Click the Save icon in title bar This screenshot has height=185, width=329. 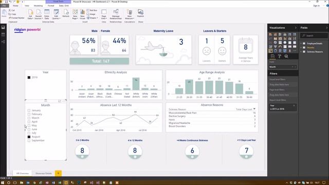coord(6,2)
